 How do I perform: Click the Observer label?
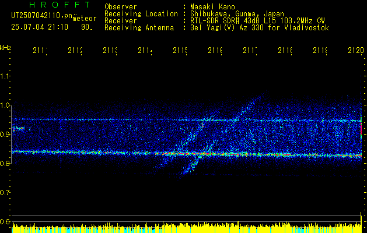(121, 6)
